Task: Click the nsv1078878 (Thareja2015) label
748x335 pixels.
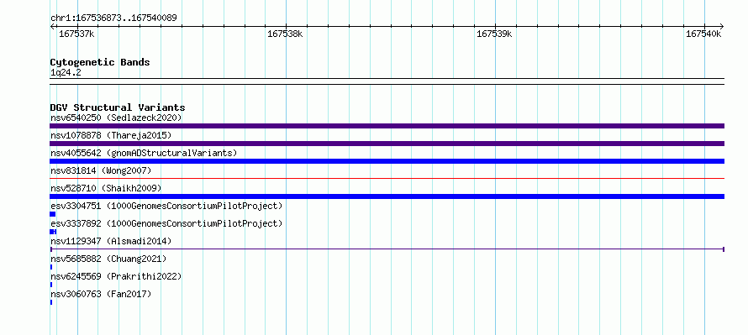Action: coord(111,135)
